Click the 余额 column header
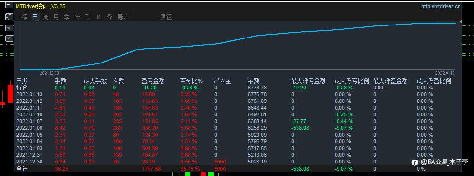474x176 pixels. [253, 81]
